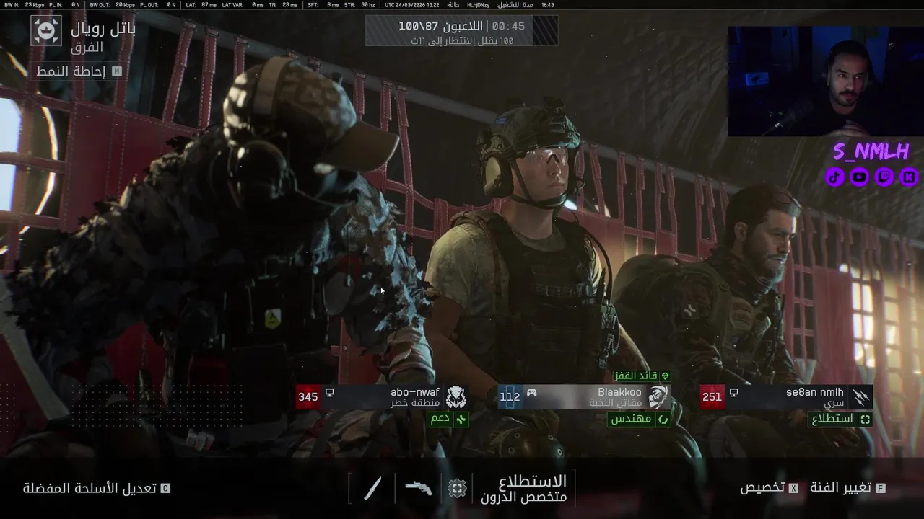This screenshot has width=924, height=519.
Task: Click rank badge 345 of abo-nwaf
Action: pos(308,397)
